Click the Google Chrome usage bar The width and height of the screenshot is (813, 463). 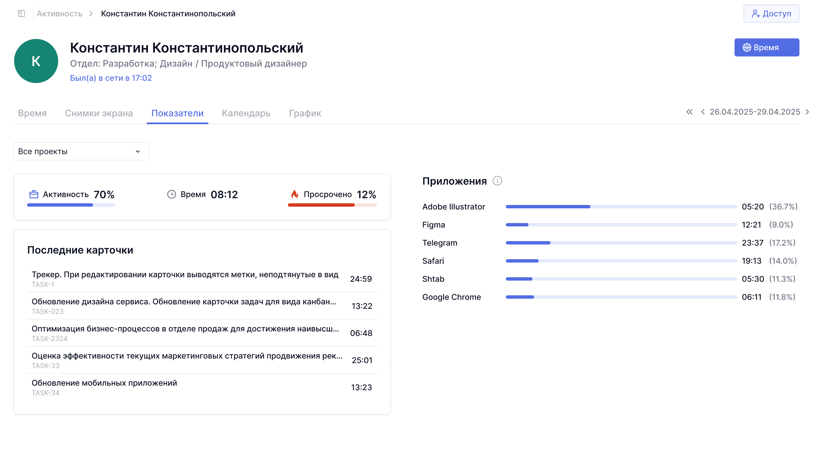(x=621, y=297)
